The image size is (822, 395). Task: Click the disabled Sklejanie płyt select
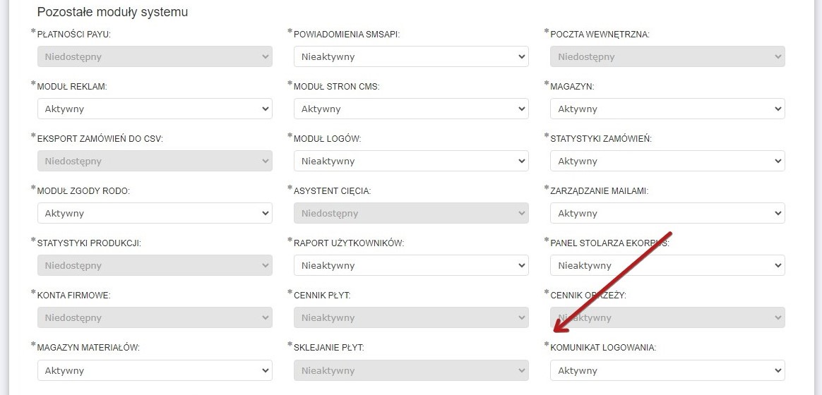(x=411, y=370)
